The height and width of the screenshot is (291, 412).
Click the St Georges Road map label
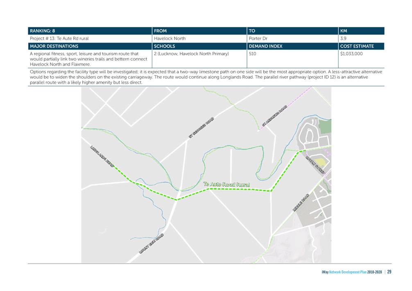pos(201,128)
